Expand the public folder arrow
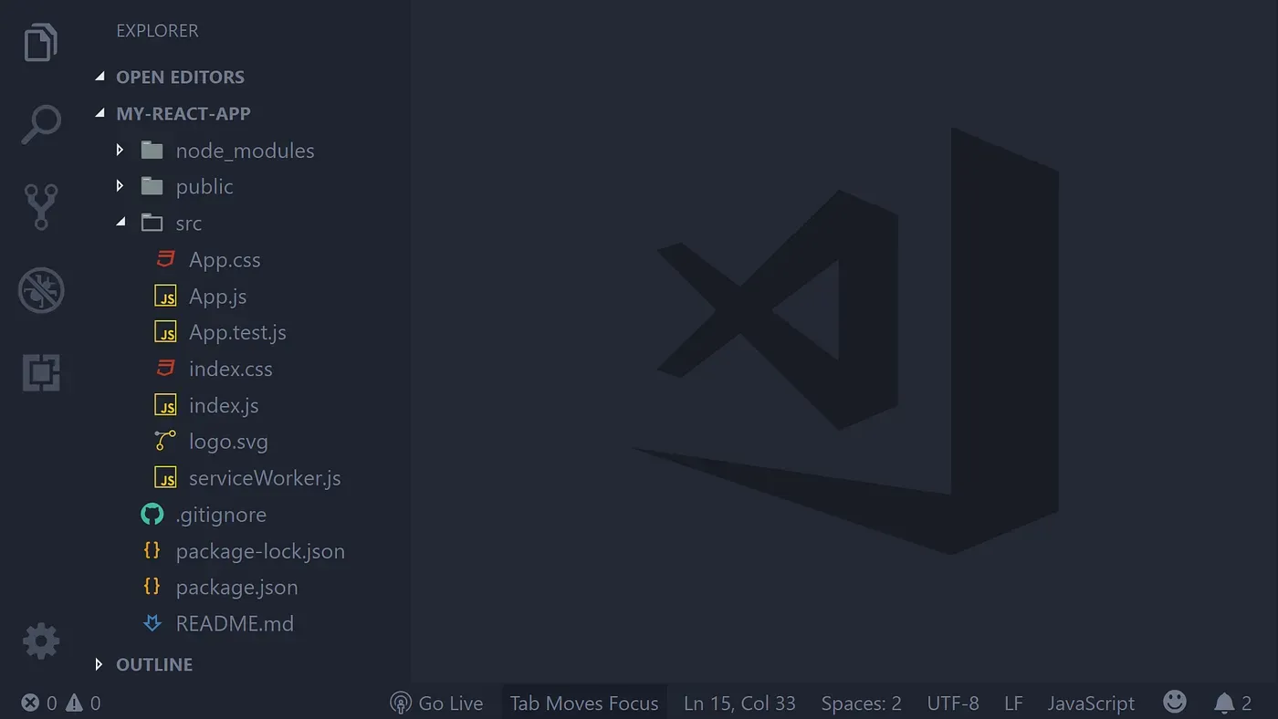Screen dimensions: 1278x719 (x=120, y=186)
